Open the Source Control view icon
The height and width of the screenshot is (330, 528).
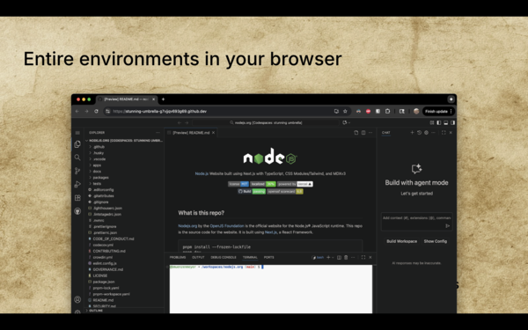coord(77,171)
